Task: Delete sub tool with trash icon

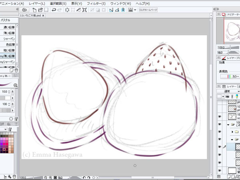Action: click(16, 70)
